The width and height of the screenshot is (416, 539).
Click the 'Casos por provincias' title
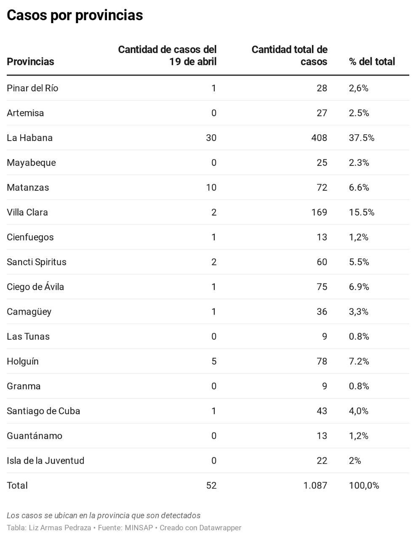click(x=75, y=15)
